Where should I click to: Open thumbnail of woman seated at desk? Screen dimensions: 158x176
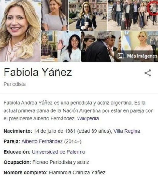(49, 46)
